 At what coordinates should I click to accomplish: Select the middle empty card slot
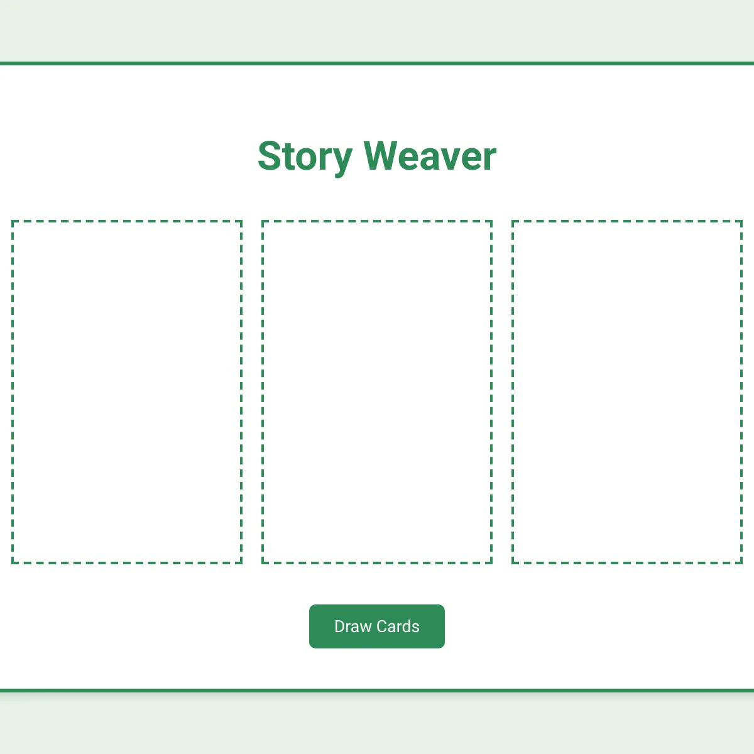tap(377, 392)
